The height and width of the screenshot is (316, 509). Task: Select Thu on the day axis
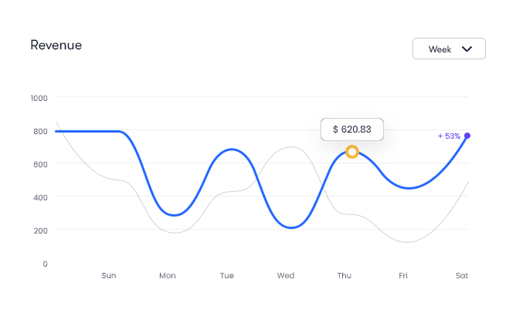point(344,275)
